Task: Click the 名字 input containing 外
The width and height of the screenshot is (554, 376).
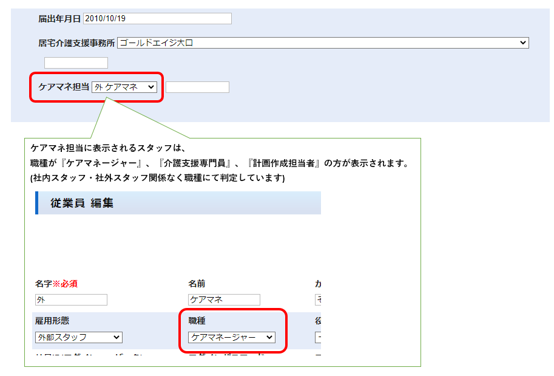Action: tap(71, 299)
